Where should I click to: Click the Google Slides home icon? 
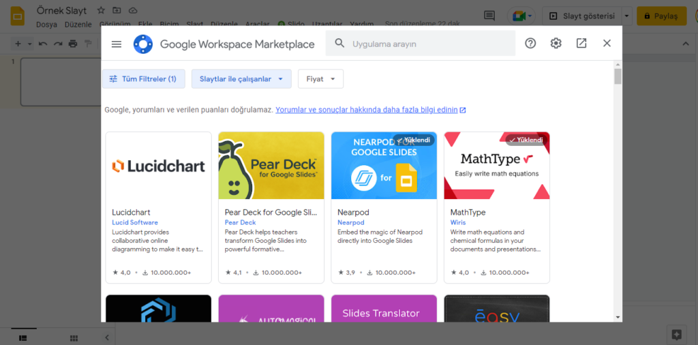[x=18, y=16]
